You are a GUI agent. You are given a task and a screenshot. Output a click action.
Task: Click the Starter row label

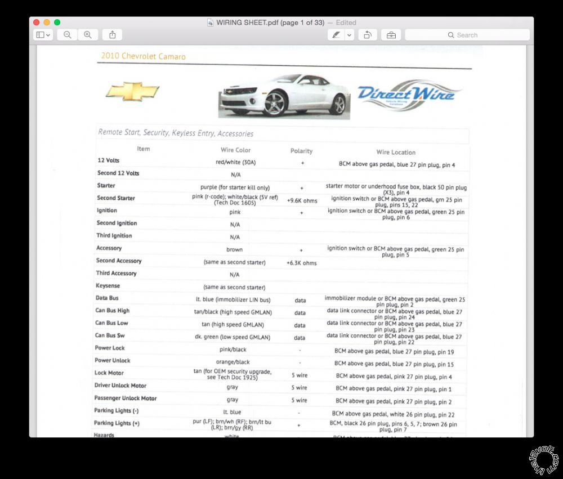point(106,186)
